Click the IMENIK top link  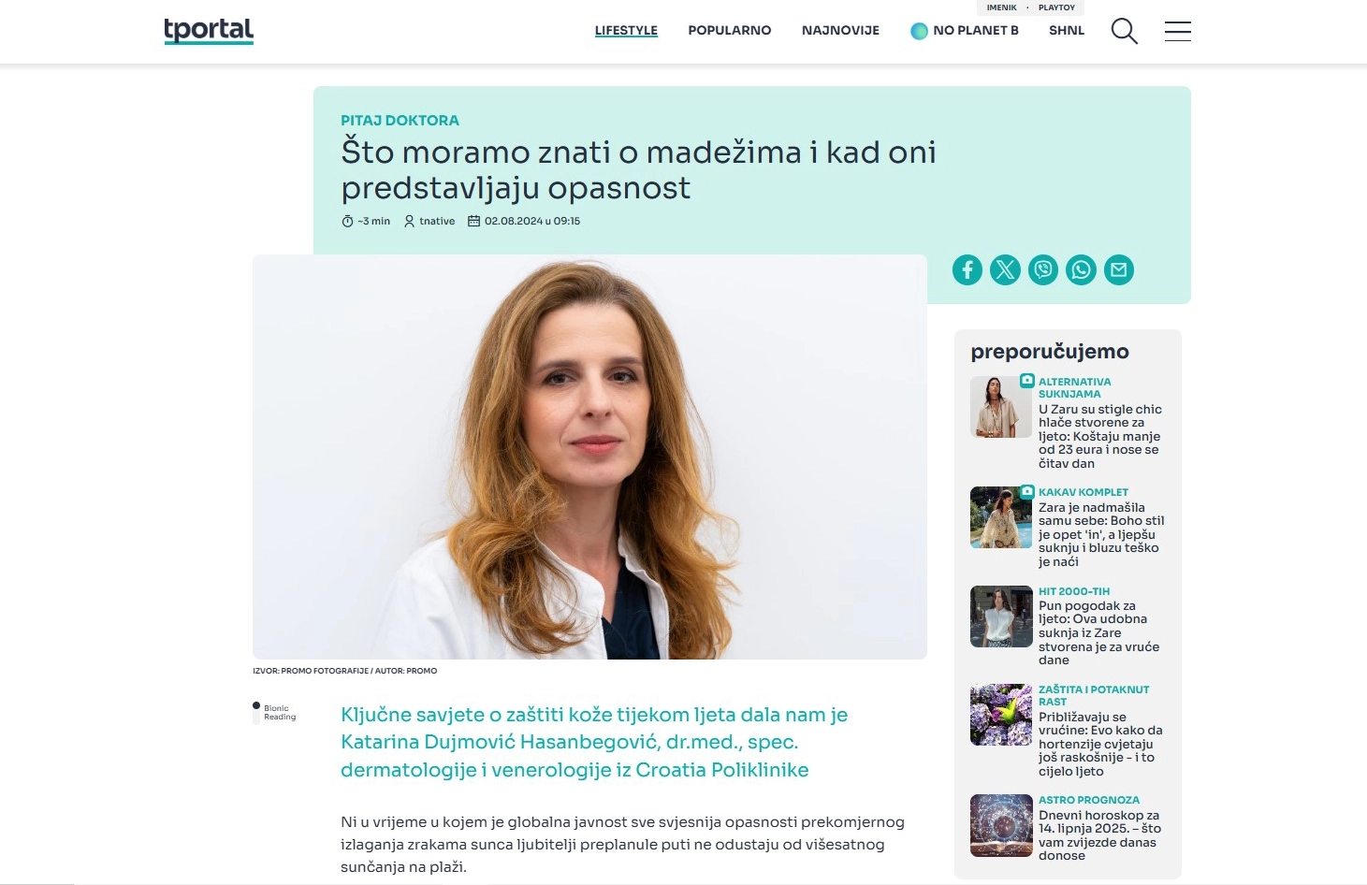coord(1001,7)
